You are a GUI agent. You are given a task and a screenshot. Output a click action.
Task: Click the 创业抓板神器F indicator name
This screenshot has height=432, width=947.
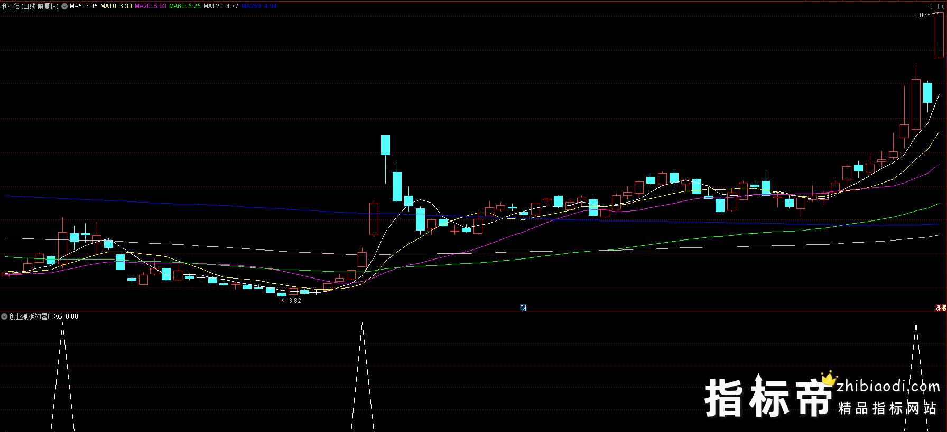pos(30,316)
